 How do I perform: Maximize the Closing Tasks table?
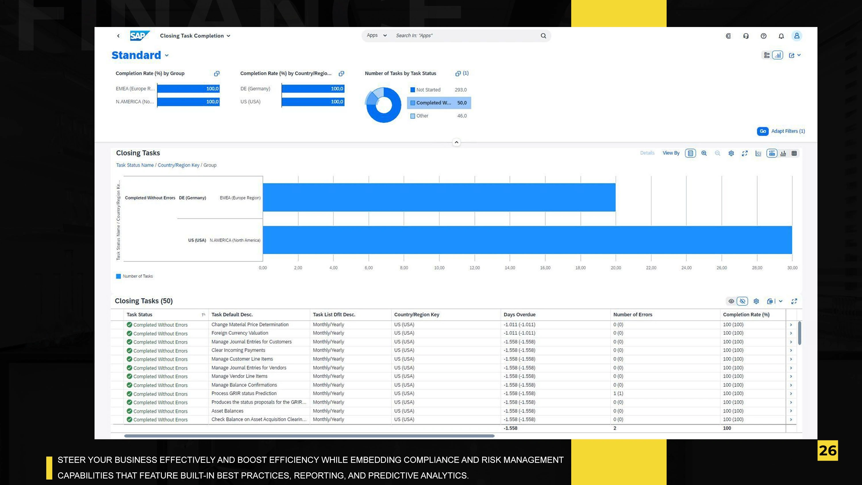coord(794,301)
